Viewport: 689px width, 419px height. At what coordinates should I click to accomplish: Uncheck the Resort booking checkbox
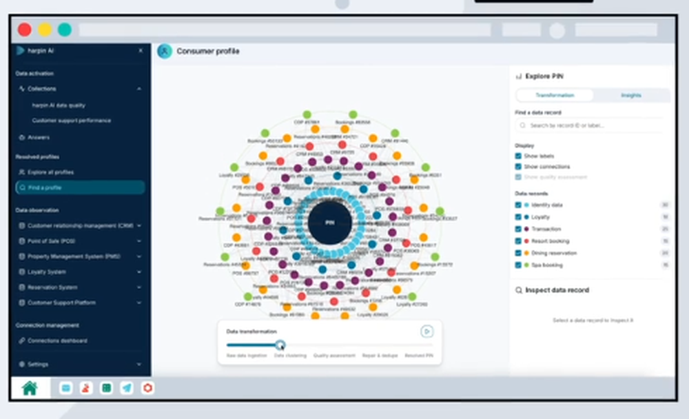pos(518,241)
